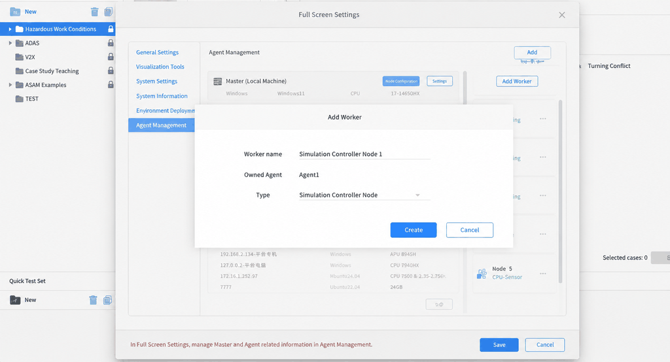Select the Agent Management tab

162,125
